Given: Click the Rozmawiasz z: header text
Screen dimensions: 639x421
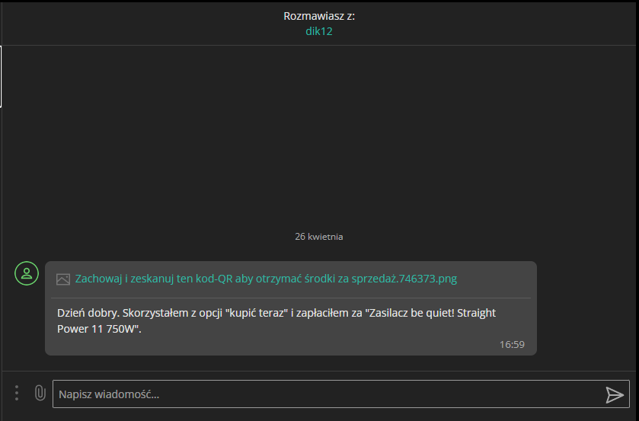Looking at the screenshot, I should [x=319, y=16].
